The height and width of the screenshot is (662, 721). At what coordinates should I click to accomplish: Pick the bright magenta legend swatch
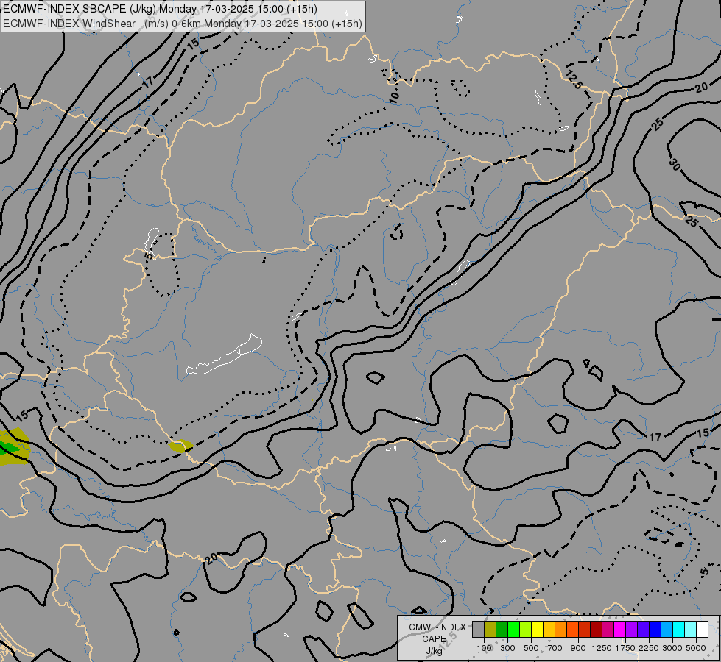coord(620,629)
